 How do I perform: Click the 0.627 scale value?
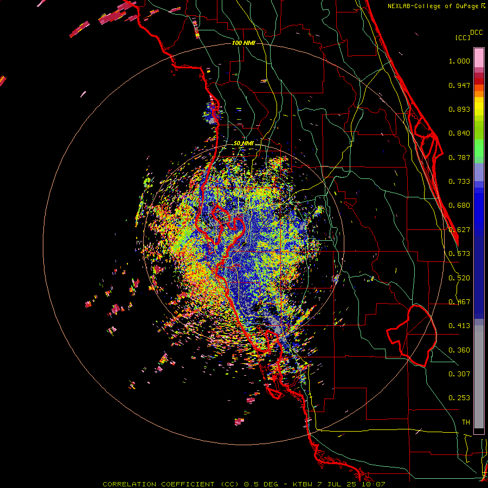[x=459, y=230]
